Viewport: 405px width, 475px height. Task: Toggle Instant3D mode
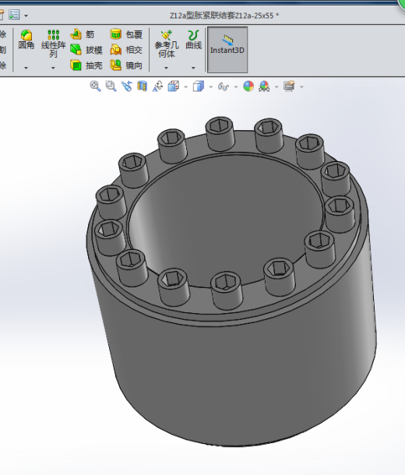coord(227,50)
